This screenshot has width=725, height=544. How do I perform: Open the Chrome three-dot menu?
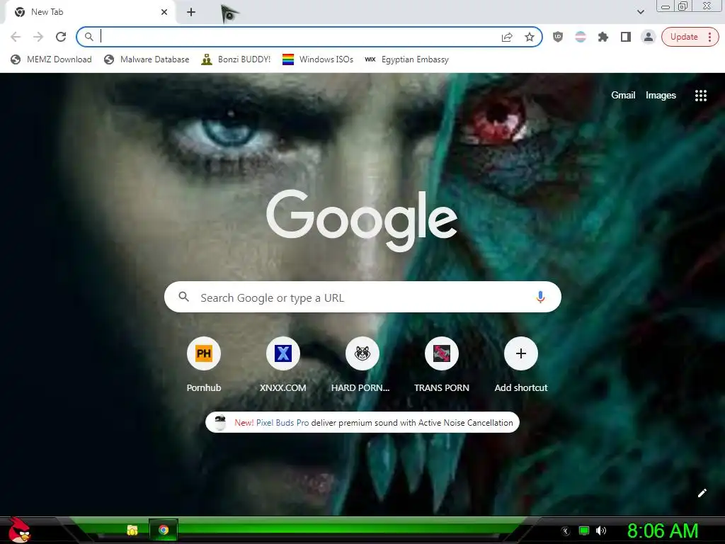[x=709, y=37]
